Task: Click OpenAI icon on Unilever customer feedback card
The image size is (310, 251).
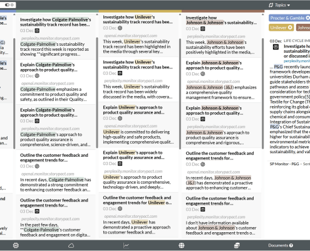Action: [x=120, y=208]
